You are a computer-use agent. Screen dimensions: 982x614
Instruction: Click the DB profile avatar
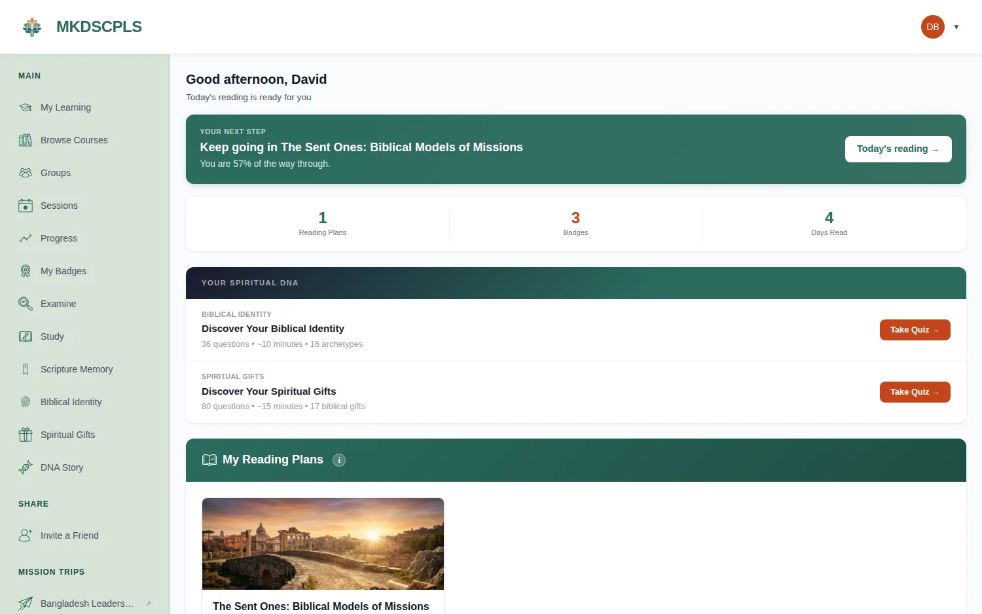933,27
